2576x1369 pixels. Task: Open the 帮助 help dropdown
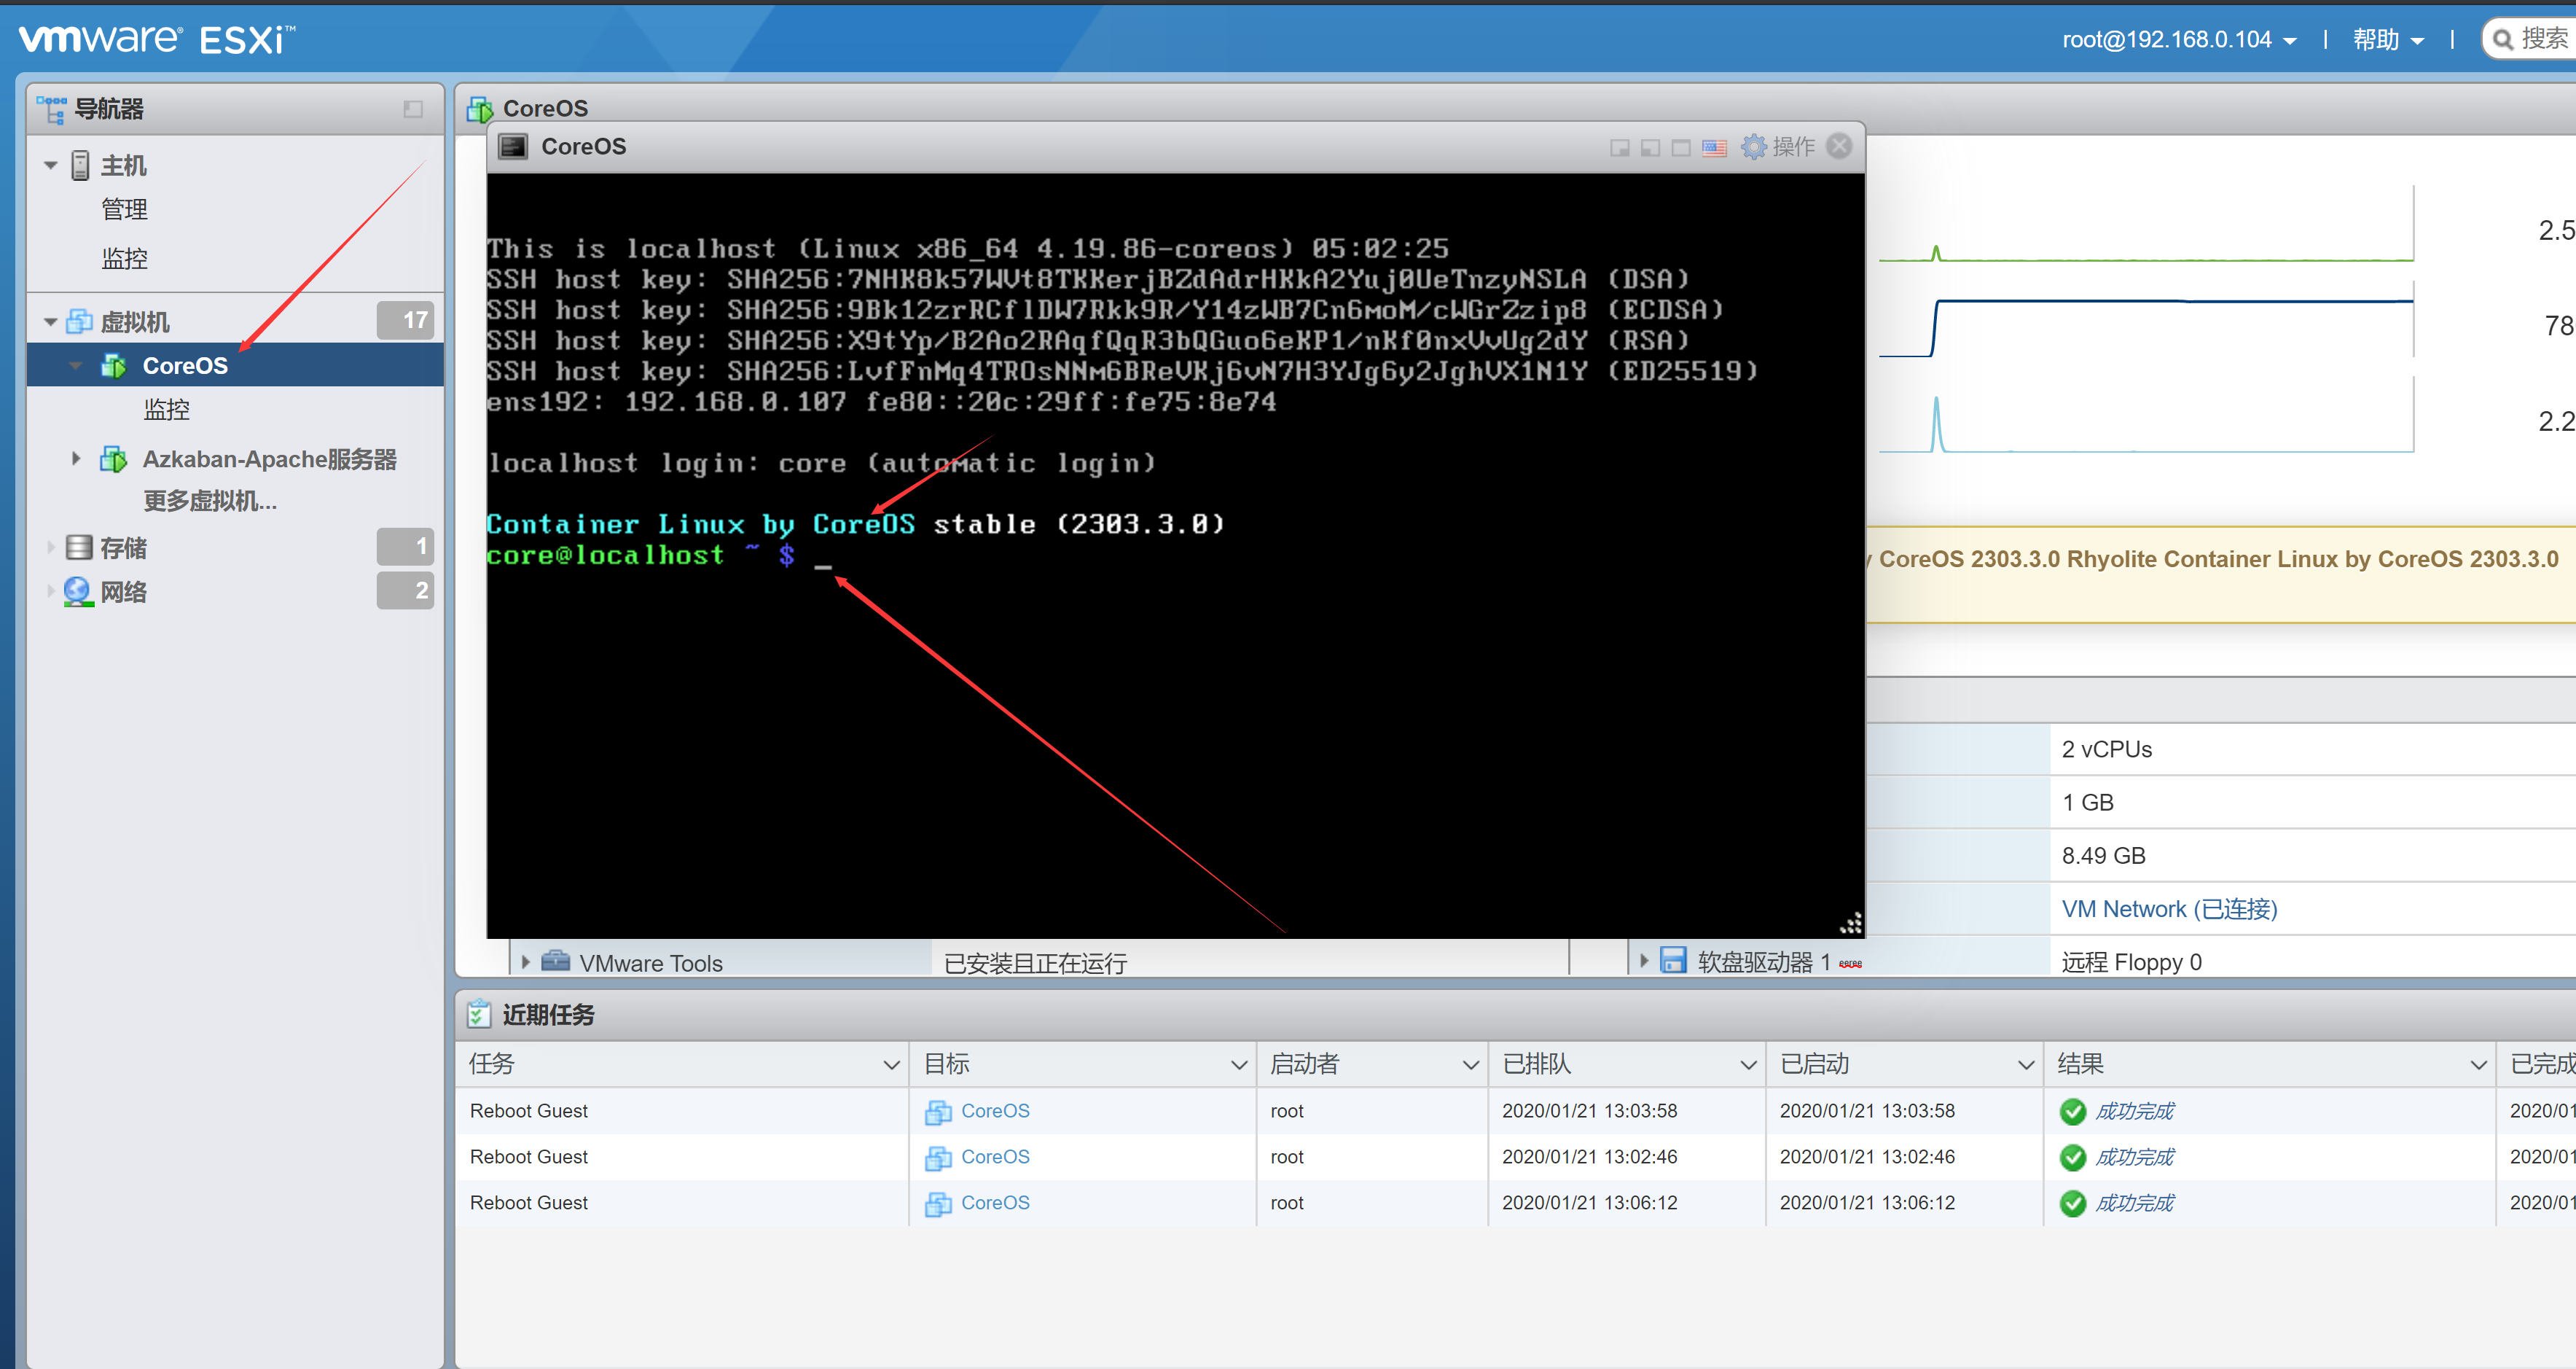coord(2388,39)
